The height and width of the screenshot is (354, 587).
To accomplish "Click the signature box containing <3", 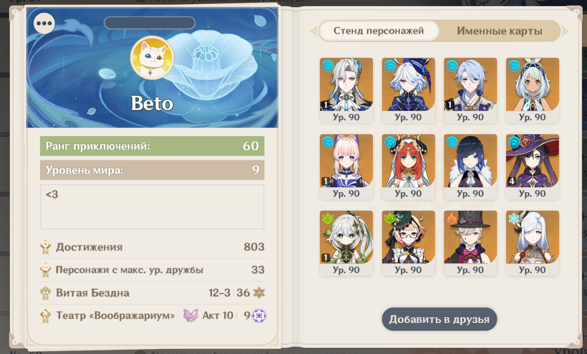I will tap(152, 207).
